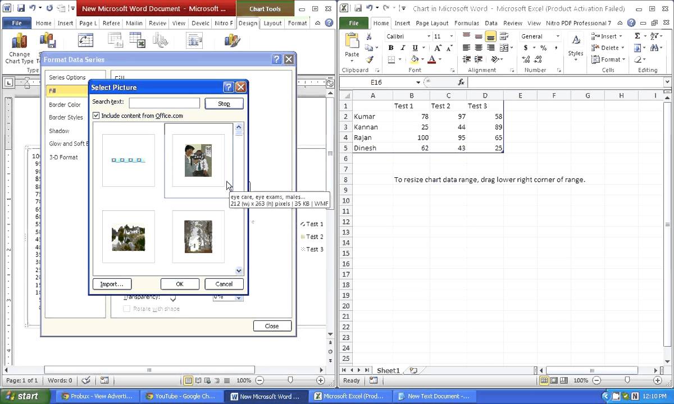Viewport: 674px width, 404px height.
Task: Open Excel Data tab
Action: [491, 23]
